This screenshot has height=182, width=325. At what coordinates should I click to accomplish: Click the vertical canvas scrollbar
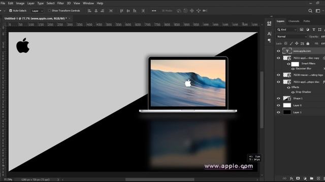click(262, 100)
